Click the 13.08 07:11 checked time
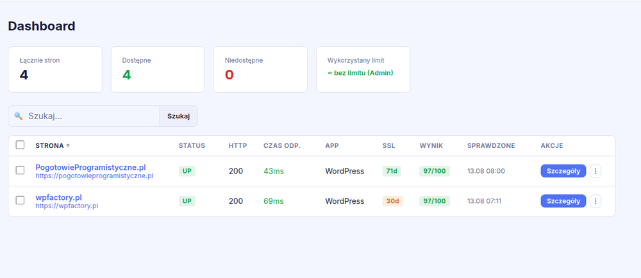The image size is (641, 278). (485, 201)
